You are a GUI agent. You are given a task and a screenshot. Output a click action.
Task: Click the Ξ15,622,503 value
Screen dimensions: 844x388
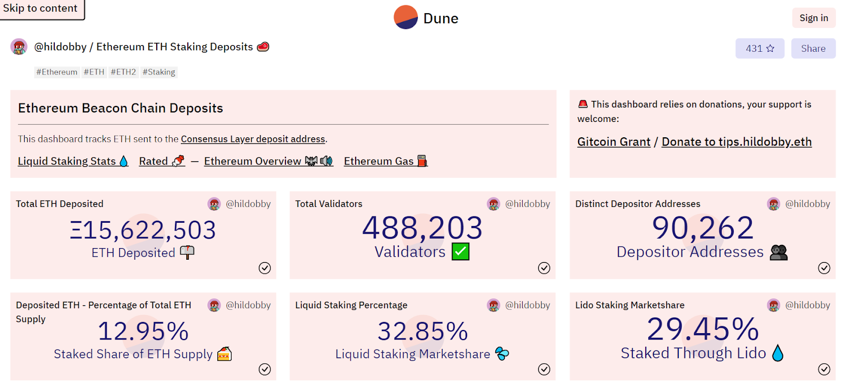click(x=143, y=231)
